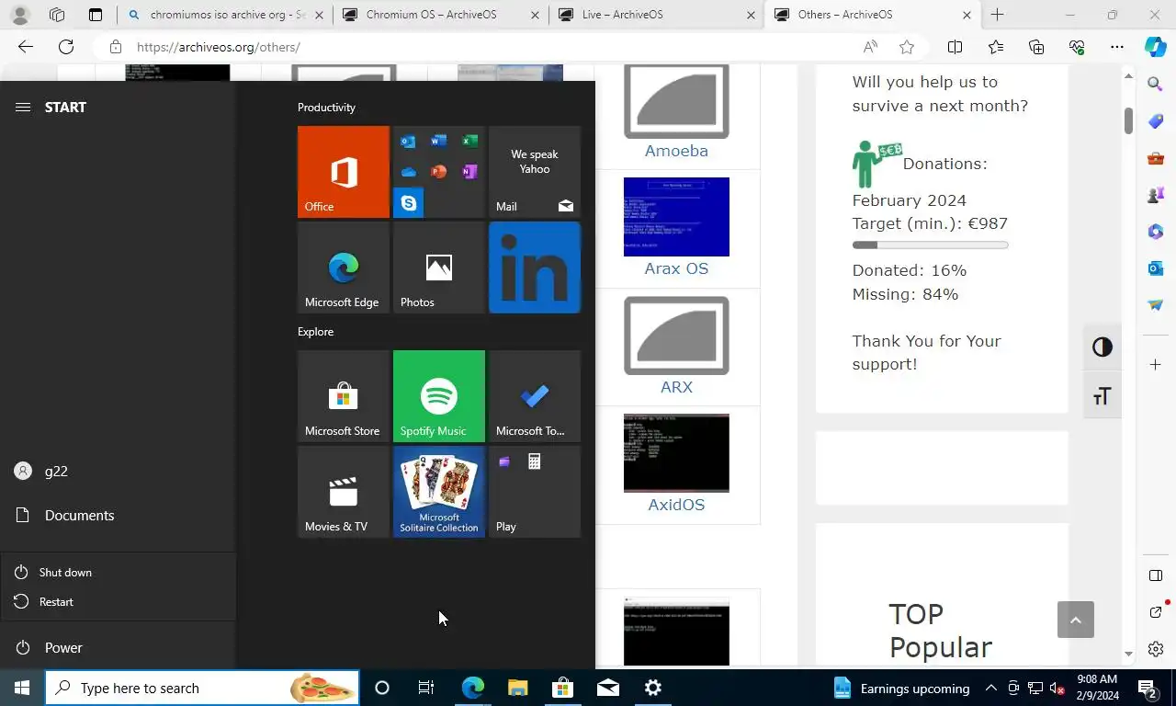The width and height of the screenshot is (1176, 706).
Task: Open Microsoft Solitaire Collection tile
Action: pos(439,492)
